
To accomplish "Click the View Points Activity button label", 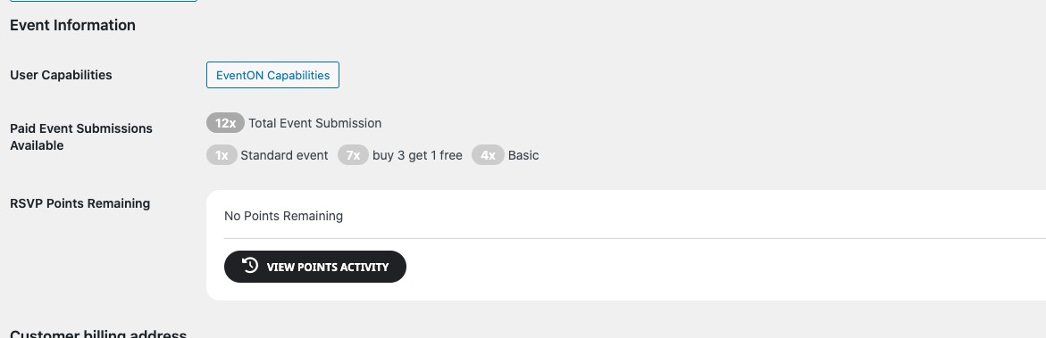I will pyautogui.click(x=328, y=267).
